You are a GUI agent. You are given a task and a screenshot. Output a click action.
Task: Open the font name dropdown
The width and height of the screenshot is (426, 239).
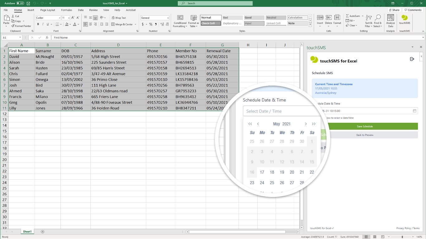pyautogui.click(x=59, y=18)
